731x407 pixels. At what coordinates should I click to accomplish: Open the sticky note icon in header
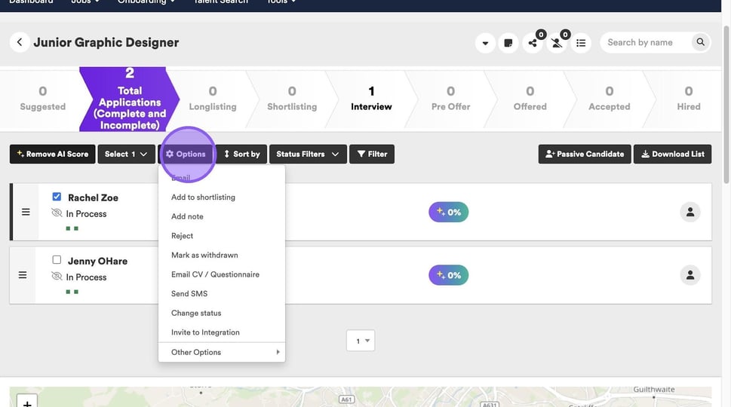(508, 43)
